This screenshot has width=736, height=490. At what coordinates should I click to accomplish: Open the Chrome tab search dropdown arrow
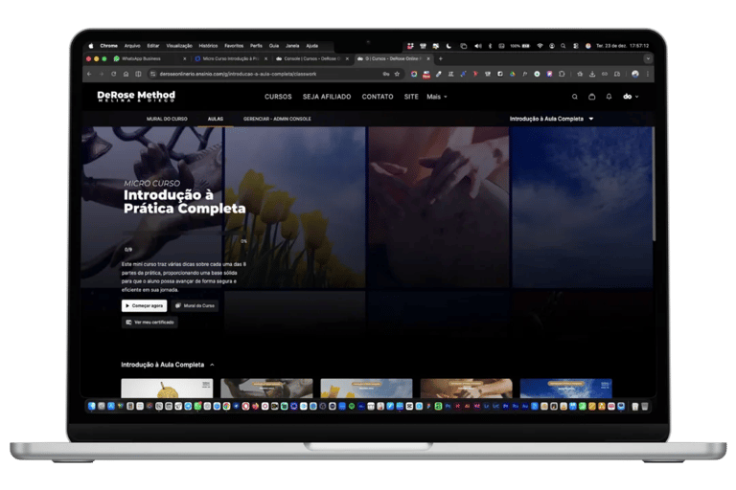[648, 58]
